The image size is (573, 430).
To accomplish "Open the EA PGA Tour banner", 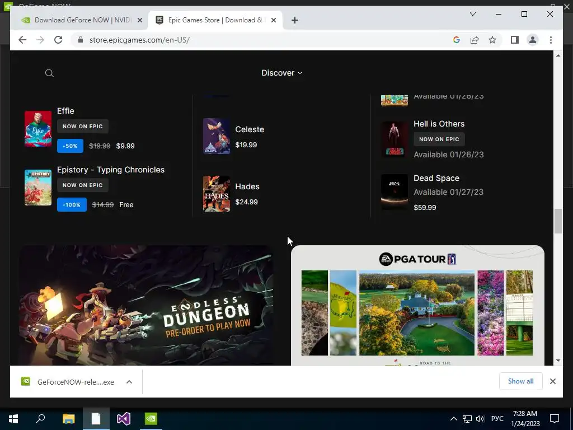I will [x=417, y=305].
